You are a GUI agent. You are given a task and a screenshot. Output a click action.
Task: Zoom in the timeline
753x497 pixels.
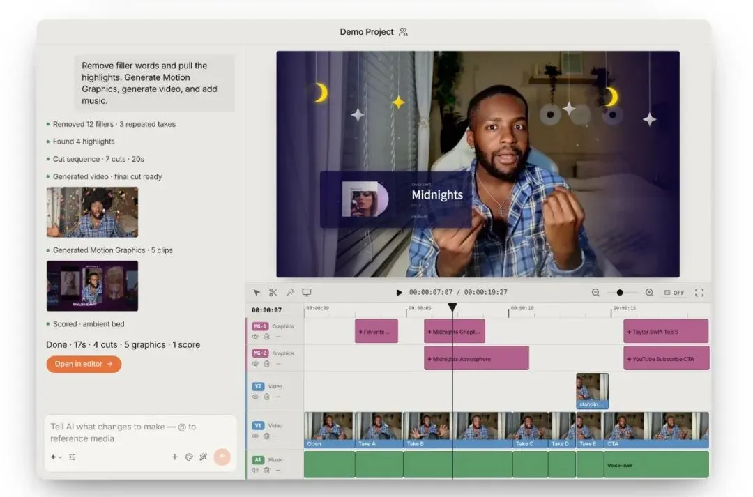[x=649, y=293]
